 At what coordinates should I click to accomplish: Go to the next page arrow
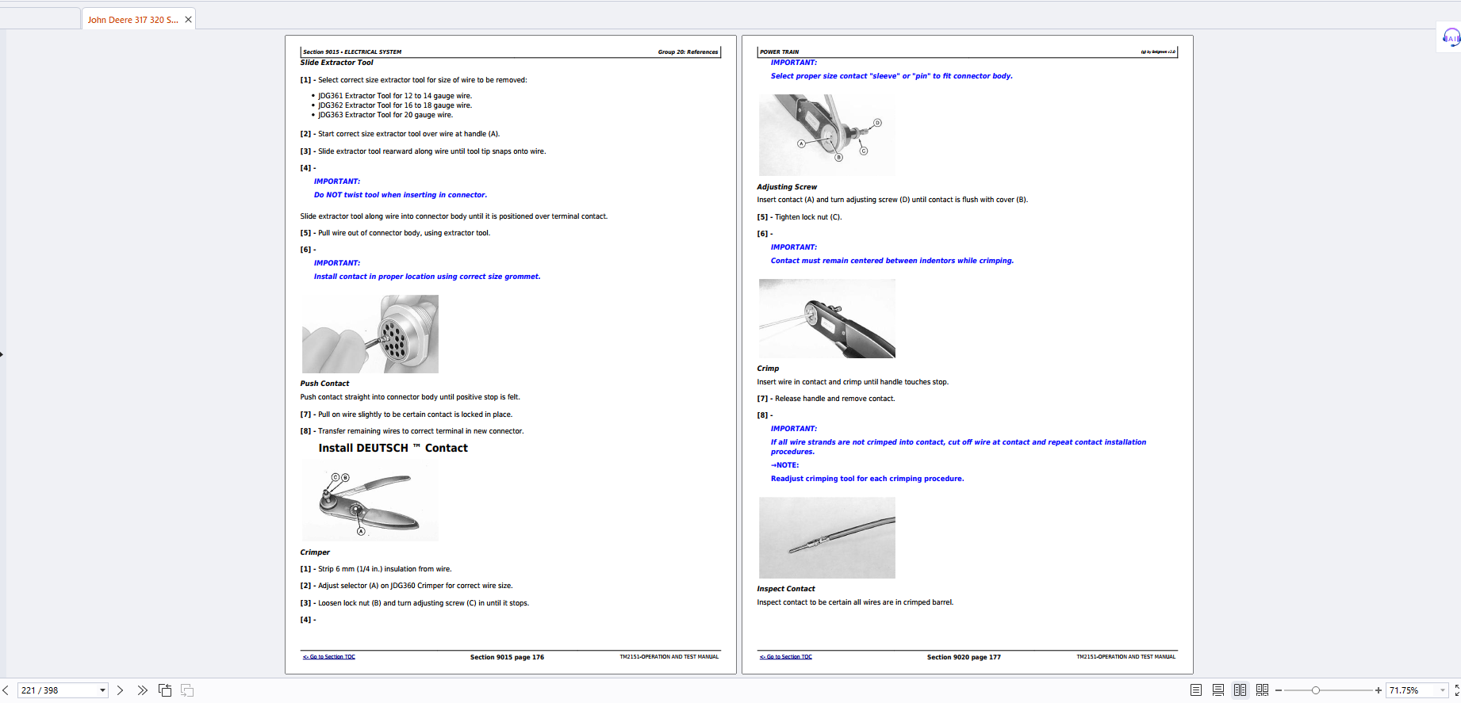click(121, 690)
